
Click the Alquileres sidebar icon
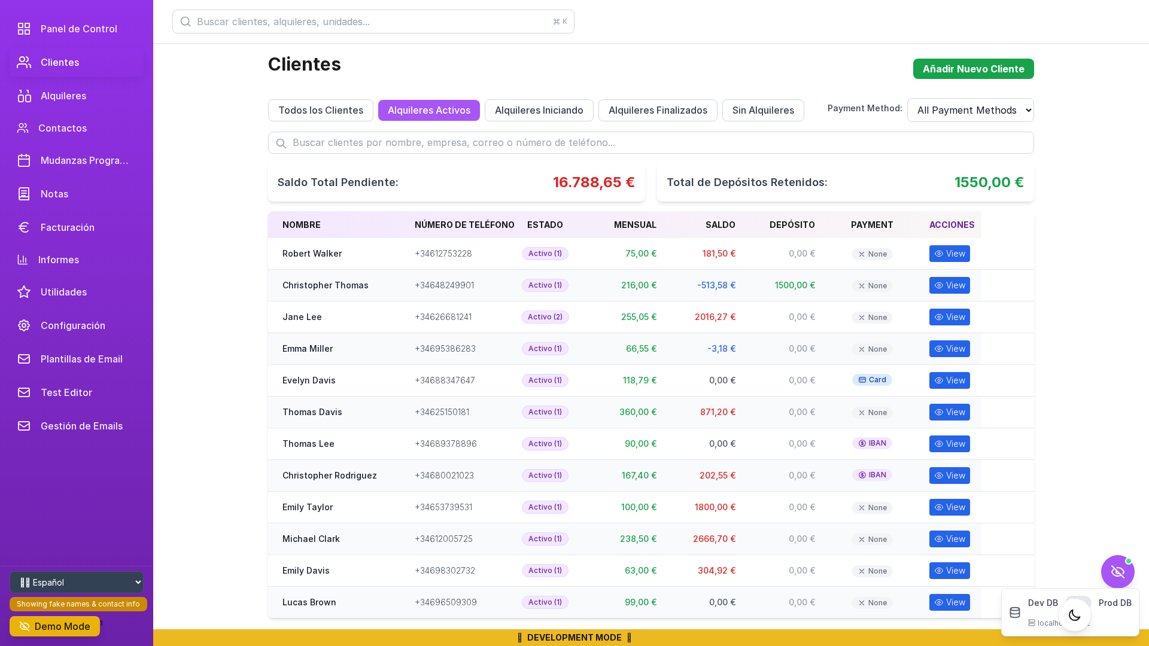(24, 96)
